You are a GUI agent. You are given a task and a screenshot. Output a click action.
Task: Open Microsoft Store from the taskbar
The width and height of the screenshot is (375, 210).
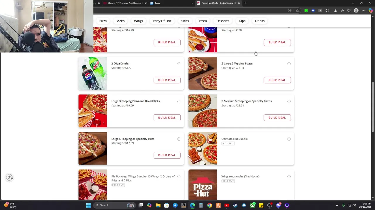(x=166, y=205)
